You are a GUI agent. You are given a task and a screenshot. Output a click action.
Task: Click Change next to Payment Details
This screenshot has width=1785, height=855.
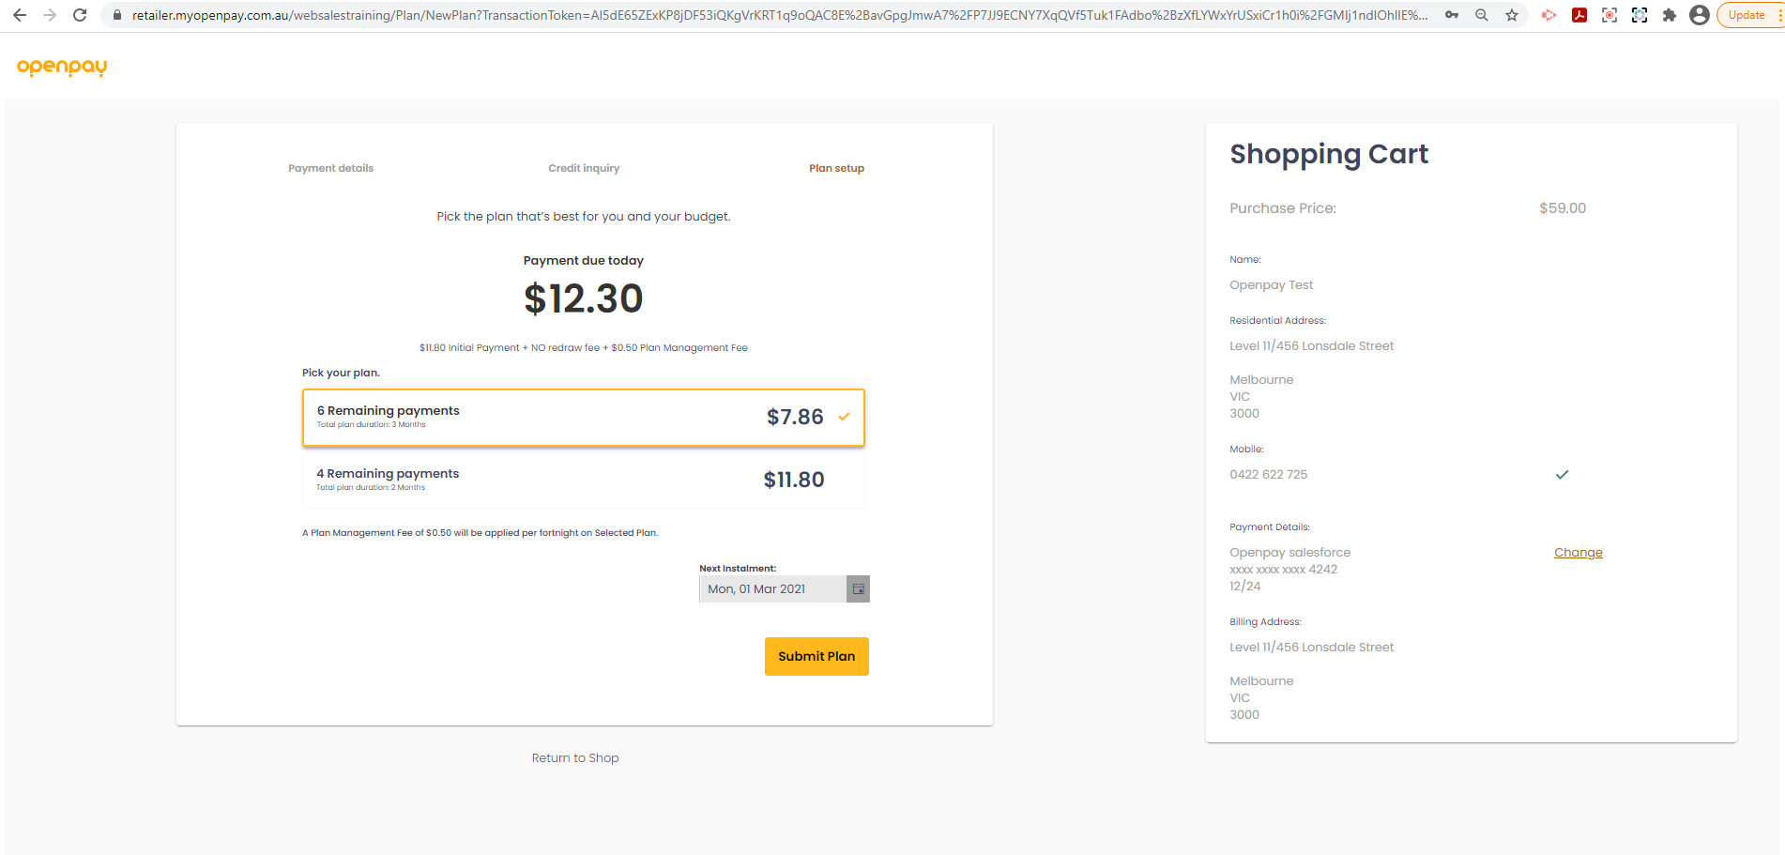[1578, 553]
